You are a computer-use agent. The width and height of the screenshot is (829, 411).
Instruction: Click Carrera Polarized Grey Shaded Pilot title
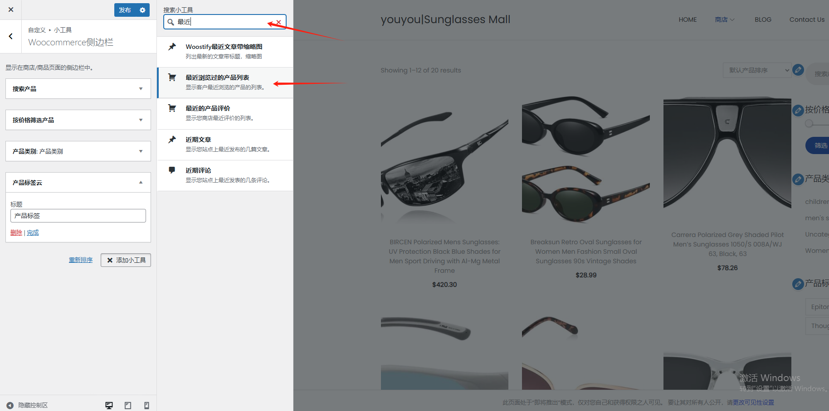pyautogui.click(x=727, y=244)
